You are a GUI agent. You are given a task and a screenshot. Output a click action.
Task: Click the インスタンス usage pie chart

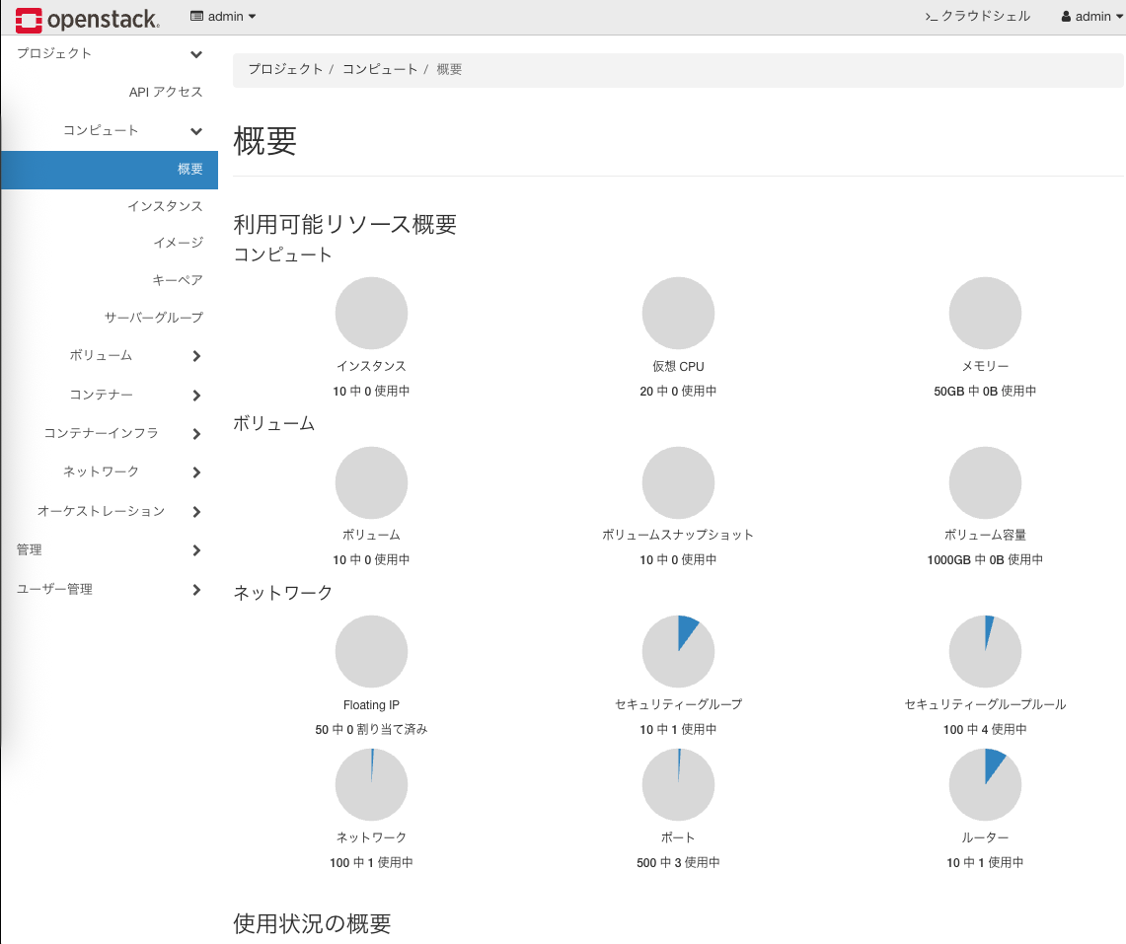pyautogui.click(x=371, y=313)
